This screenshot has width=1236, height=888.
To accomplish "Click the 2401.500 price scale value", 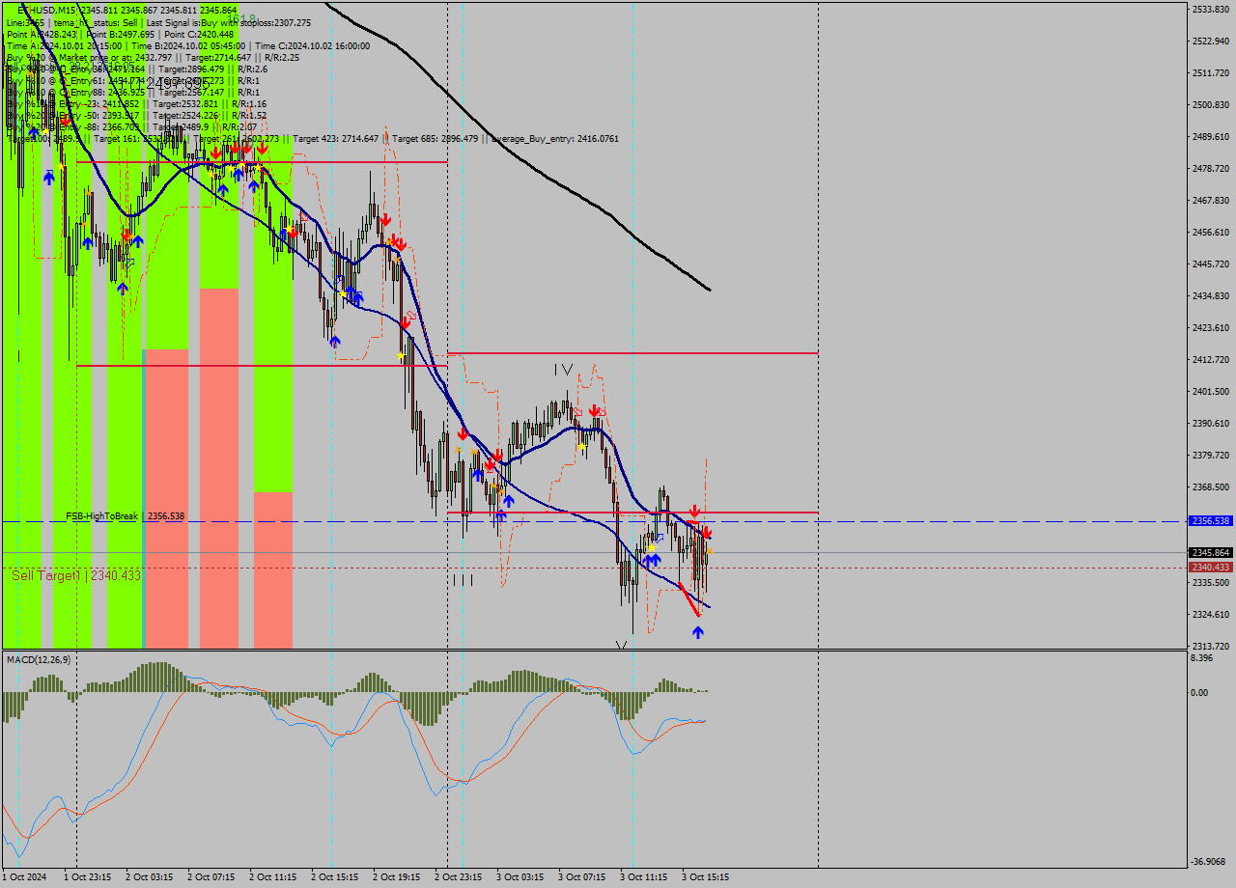I will point(1210,392).
